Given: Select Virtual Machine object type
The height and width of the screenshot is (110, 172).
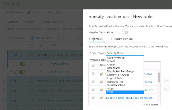Looking at the screenshot, I should (x=125, y=85).
